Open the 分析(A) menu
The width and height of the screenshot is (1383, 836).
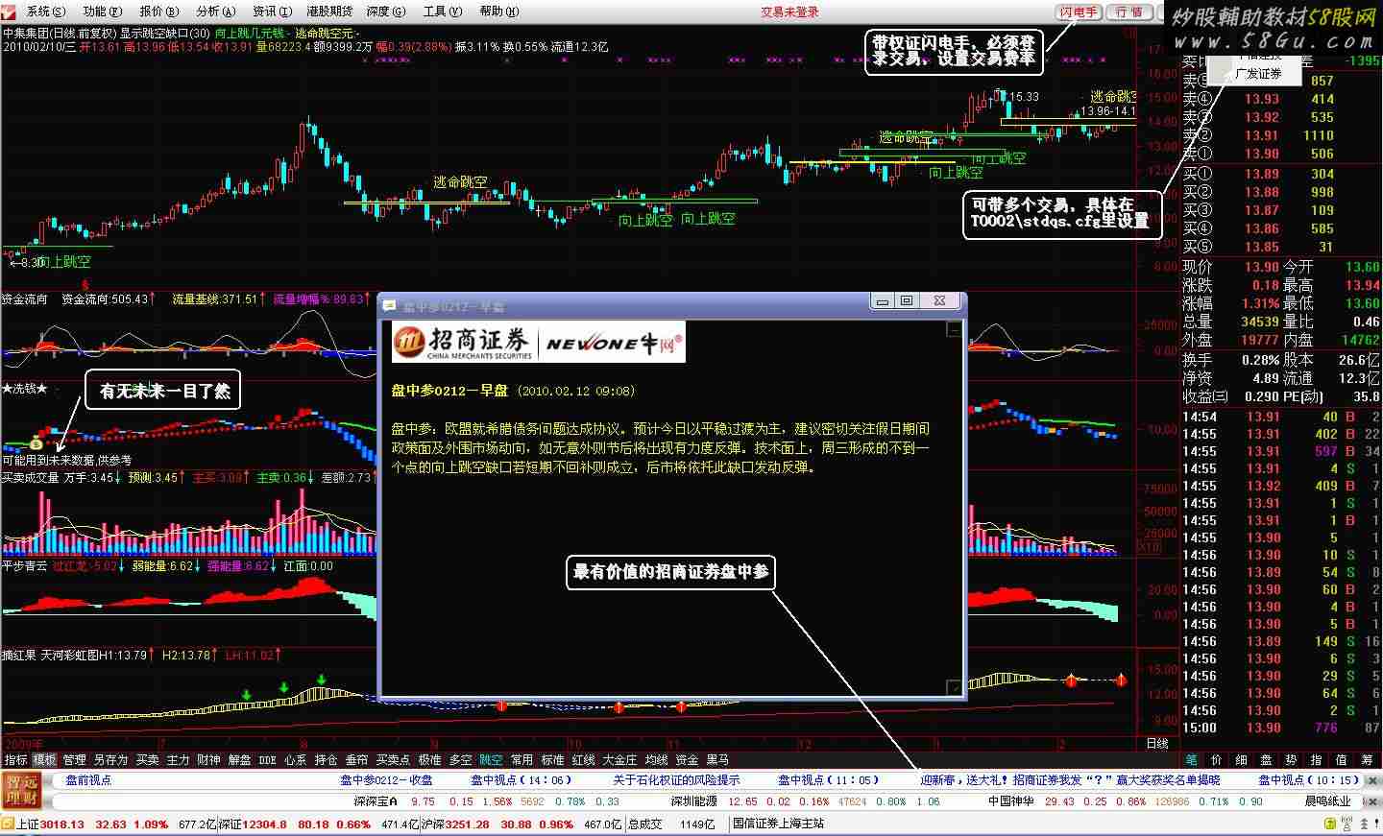[x=215, y=12]
